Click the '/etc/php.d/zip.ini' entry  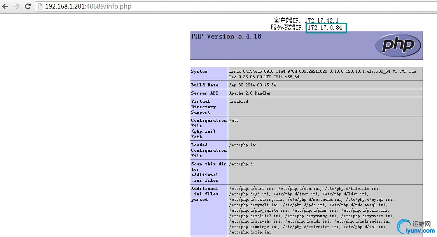(x=250, y=232)
